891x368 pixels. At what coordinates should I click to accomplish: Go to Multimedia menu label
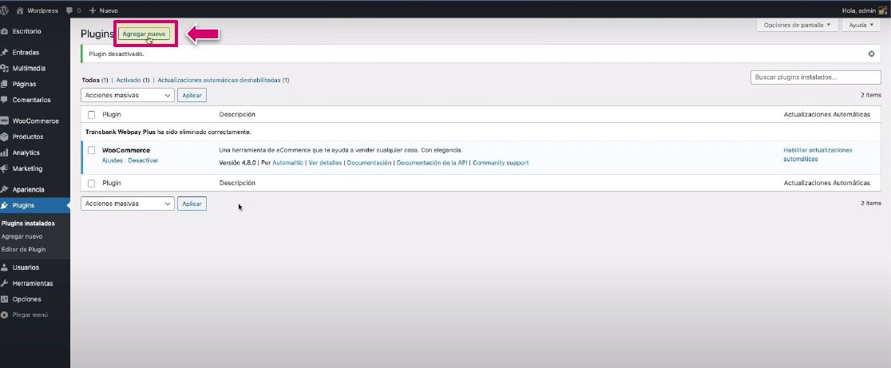click(29, 68)
